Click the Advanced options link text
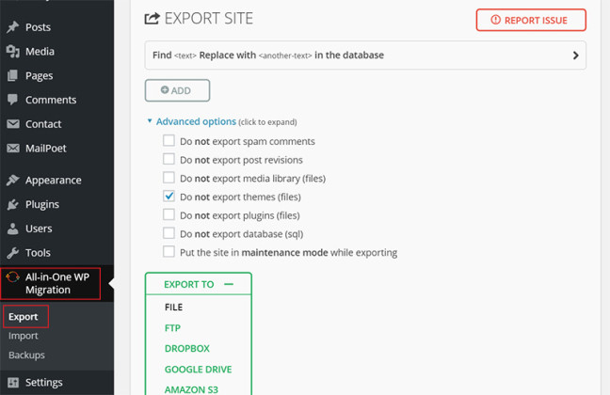 point(196,121)
